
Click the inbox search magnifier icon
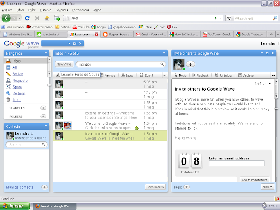(x=162, y=64)
